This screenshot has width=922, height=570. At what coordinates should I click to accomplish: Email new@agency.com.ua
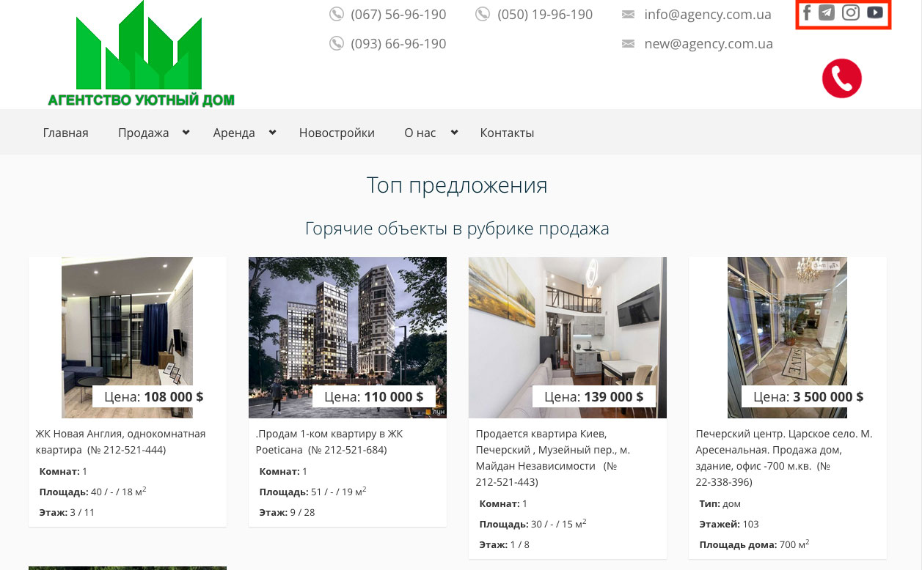click(x=709, y=43)
